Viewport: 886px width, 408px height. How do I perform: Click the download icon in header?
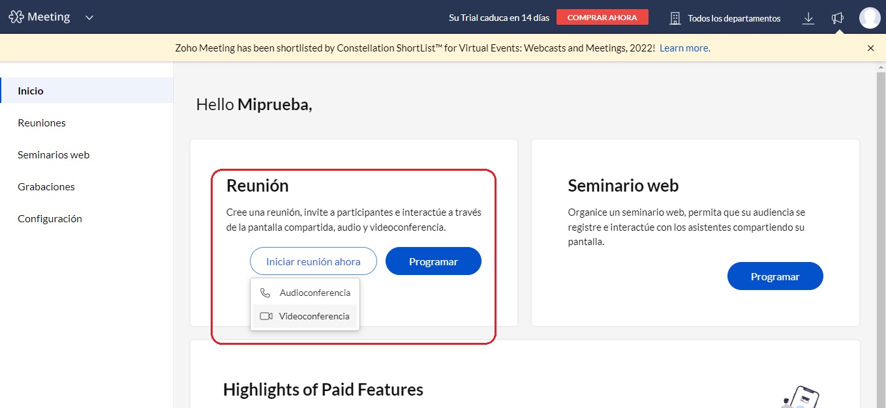[x=808, y=18]
